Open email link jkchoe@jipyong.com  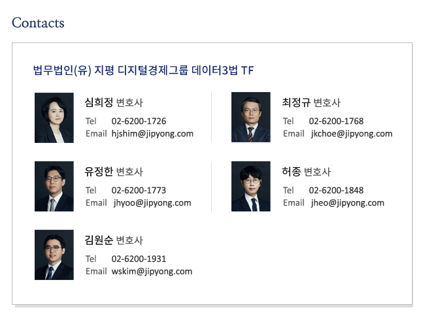[x=352, y=134]
